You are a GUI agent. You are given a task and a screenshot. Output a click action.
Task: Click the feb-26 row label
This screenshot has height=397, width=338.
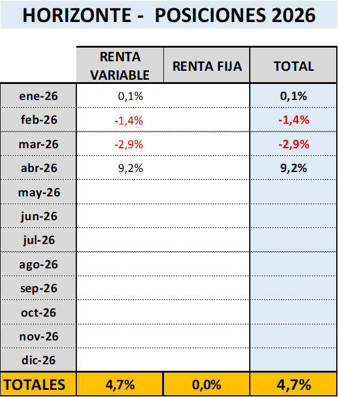[x=38, y=120]
